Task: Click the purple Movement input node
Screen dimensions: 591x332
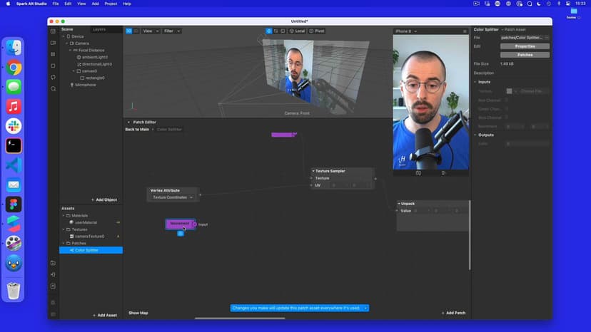Action: pos(180,224)
